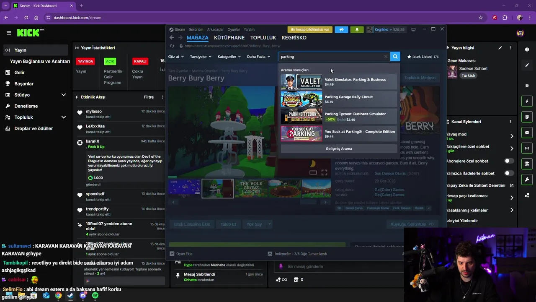Viewport: 536px width, 302px height.
Task: Open Kategoriler dropdown in Steam store
Action: coord(229,57)
